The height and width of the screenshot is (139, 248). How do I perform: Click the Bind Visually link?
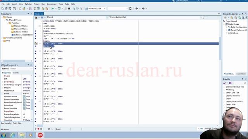pos(6,123)
